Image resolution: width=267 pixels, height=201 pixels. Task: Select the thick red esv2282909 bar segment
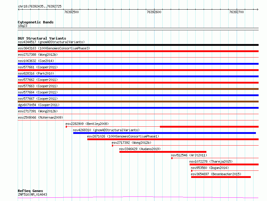click(x=209, y=127)
